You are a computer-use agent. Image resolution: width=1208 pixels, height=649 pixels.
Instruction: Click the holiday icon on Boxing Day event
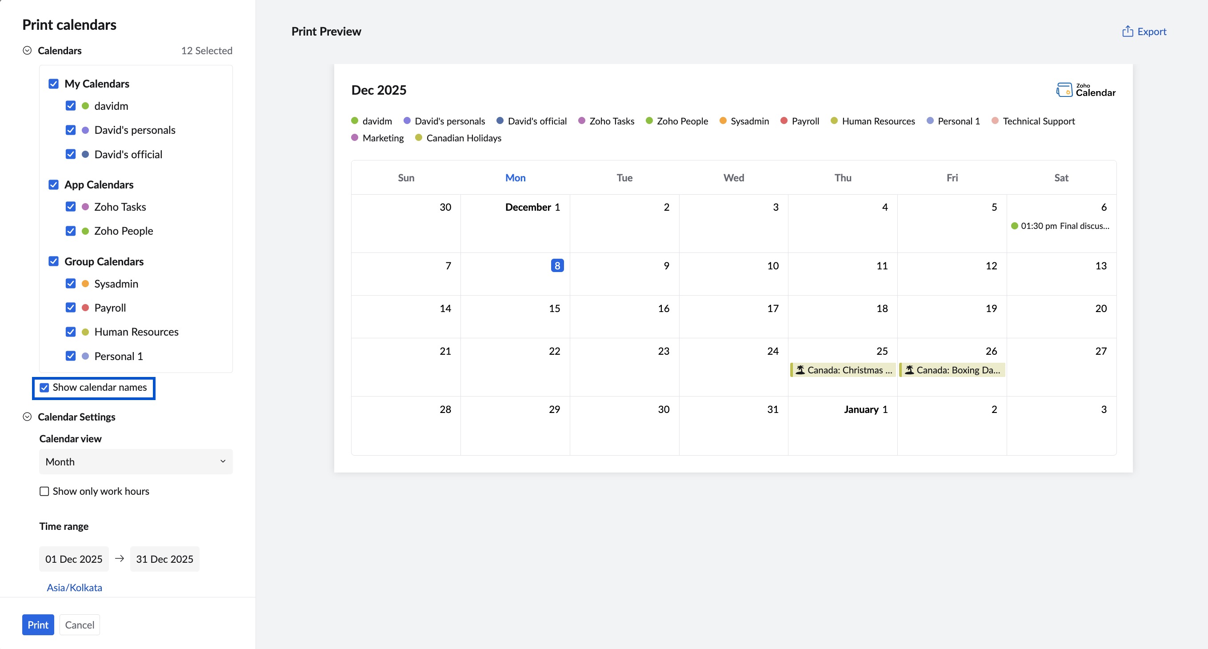tap(909, 369)
